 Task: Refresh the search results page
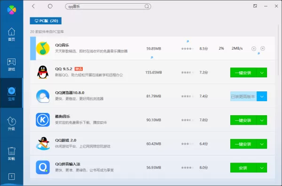click(50, 6)
